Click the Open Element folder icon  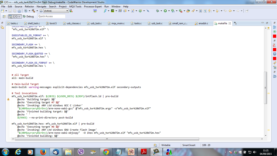[x=188, y=11]
